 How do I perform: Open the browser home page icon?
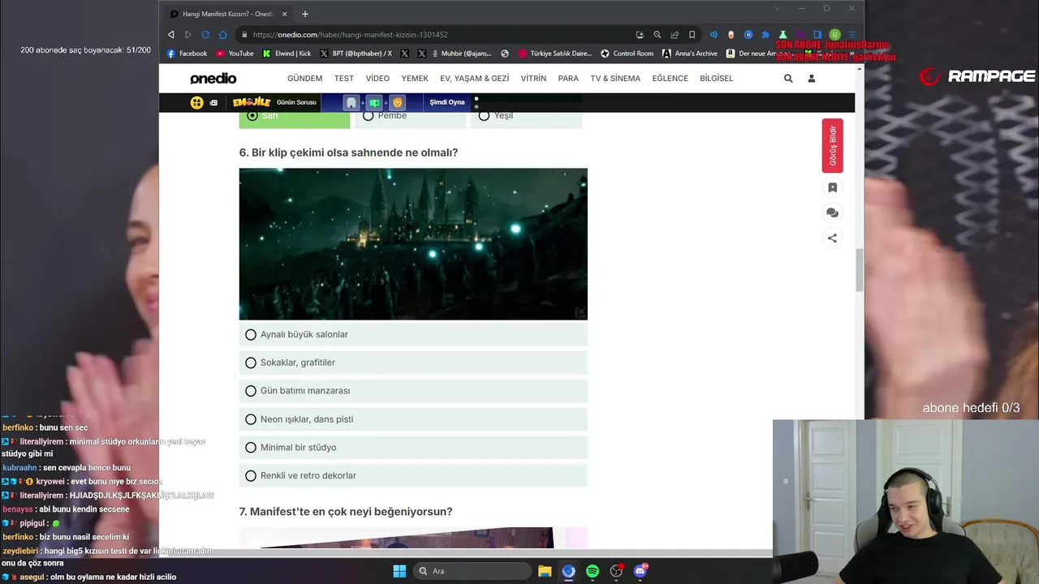tap(223, 35)
